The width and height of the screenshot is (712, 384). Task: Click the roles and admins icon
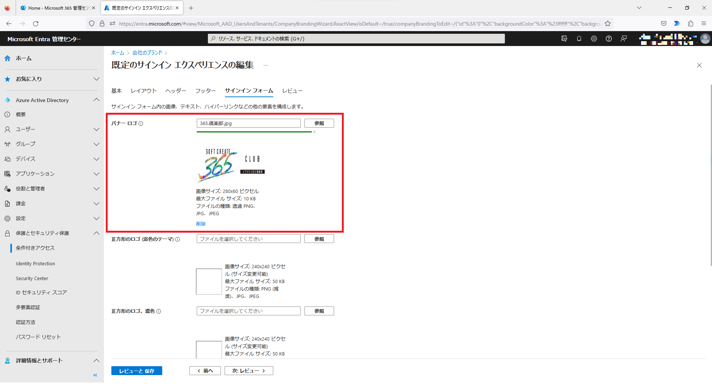7,188
